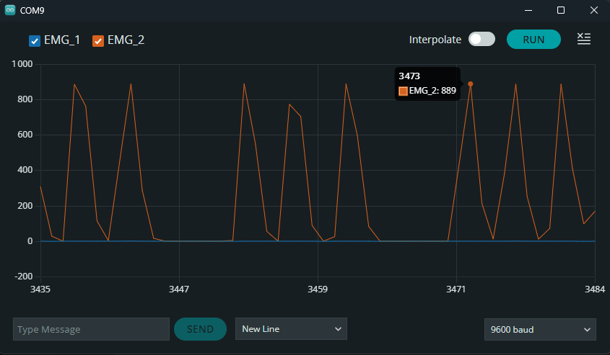Click the SEND button
Screen dimensions: 610x355
(200, 329)
